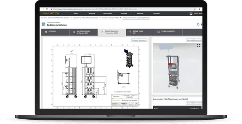The image size is (242, 124).
Task: Click the browser forward arrow
Action: pyautogui.click(x=43, y=9)
